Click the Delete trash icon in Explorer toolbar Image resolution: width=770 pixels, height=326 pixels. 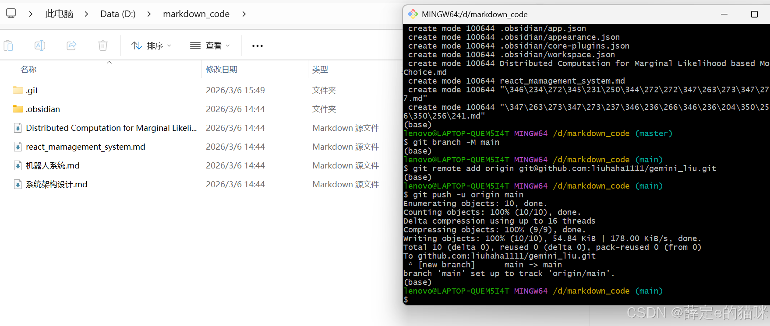click(x=103, y=46)
